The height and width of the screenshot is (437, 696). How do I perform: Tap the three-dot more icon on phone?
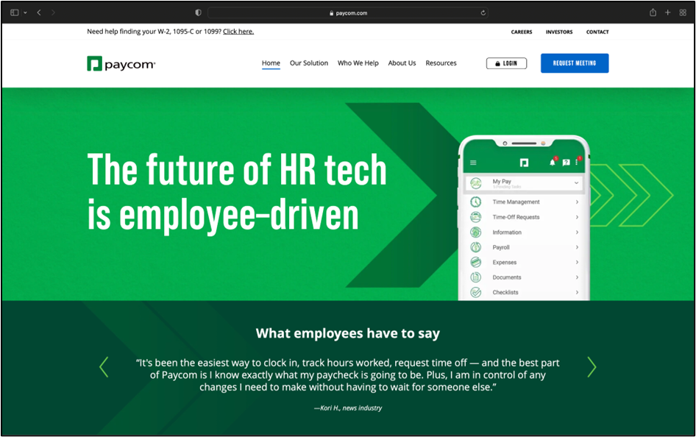pyautogui.click(x=577, y=163)
